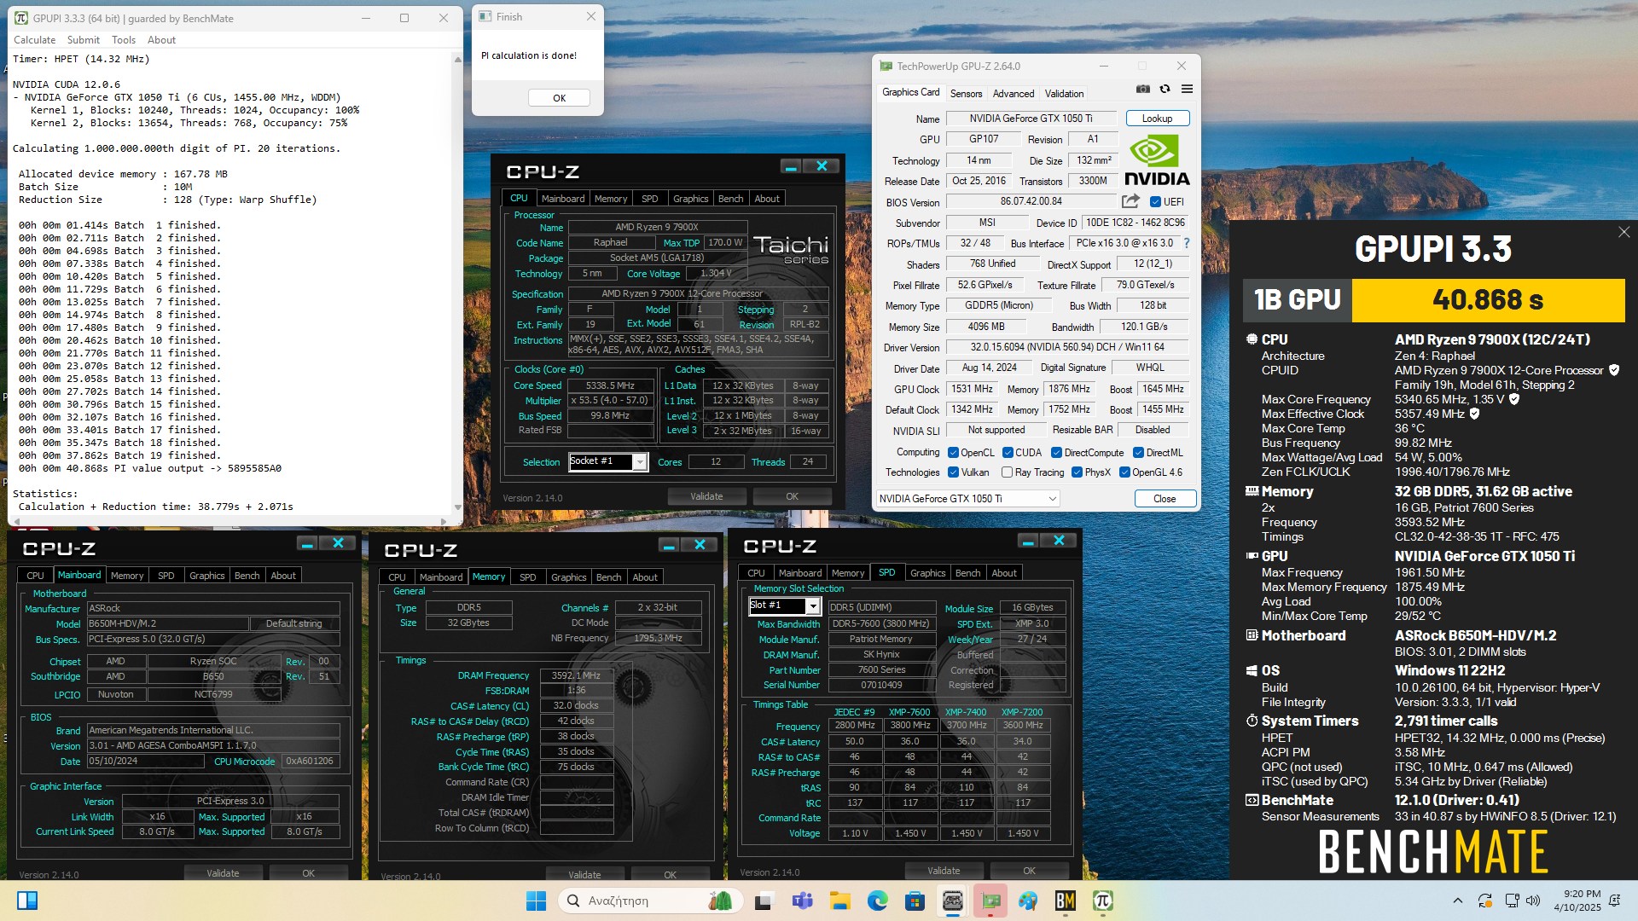Toggle the UEFI checkbox in GPU-Z
1638x921 pixels.
click(1155, 202)
